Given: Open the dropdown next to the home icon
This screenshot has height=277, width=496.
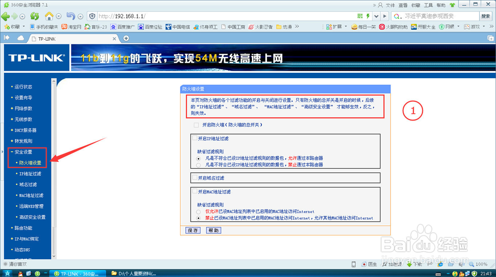Looking at the screenshot, I should (x=59, y=16).
